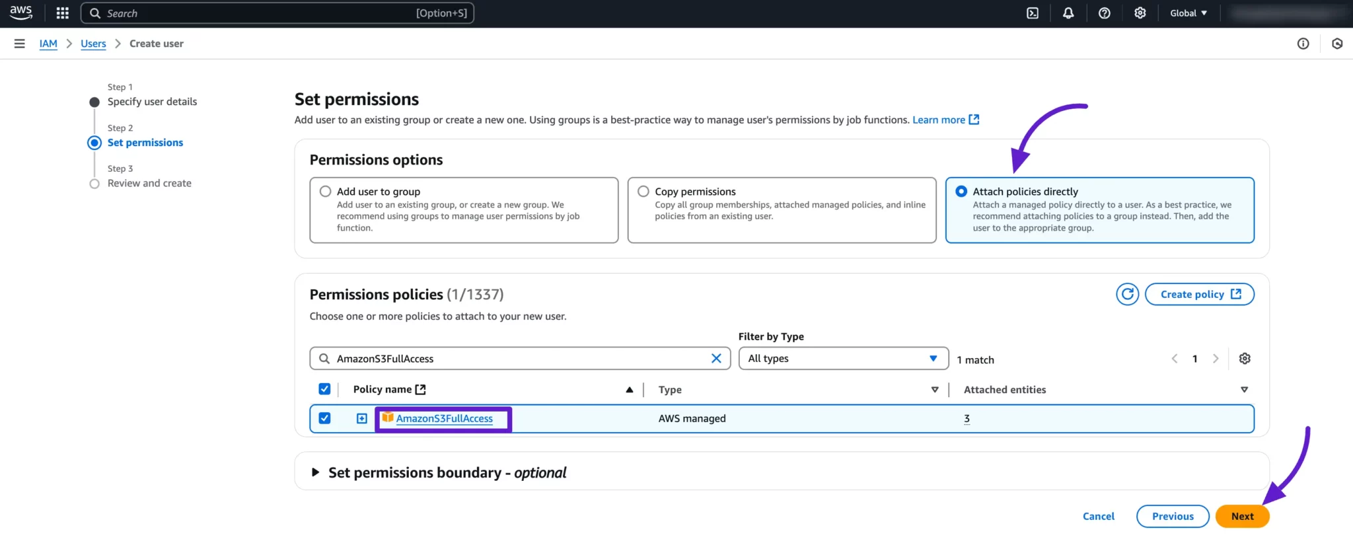Open the AWS services grid menu
This screenshot has width=1353, height=549.
tap(63, 13)
